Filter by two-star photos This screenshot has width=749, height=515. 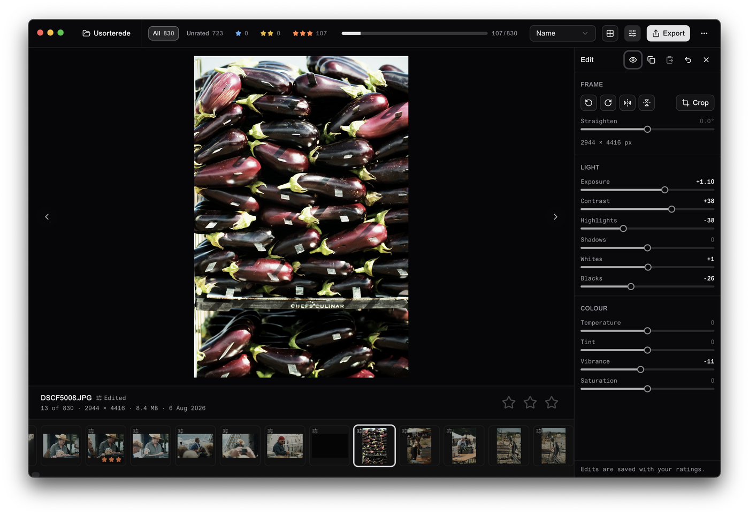(x=270, y=33)
